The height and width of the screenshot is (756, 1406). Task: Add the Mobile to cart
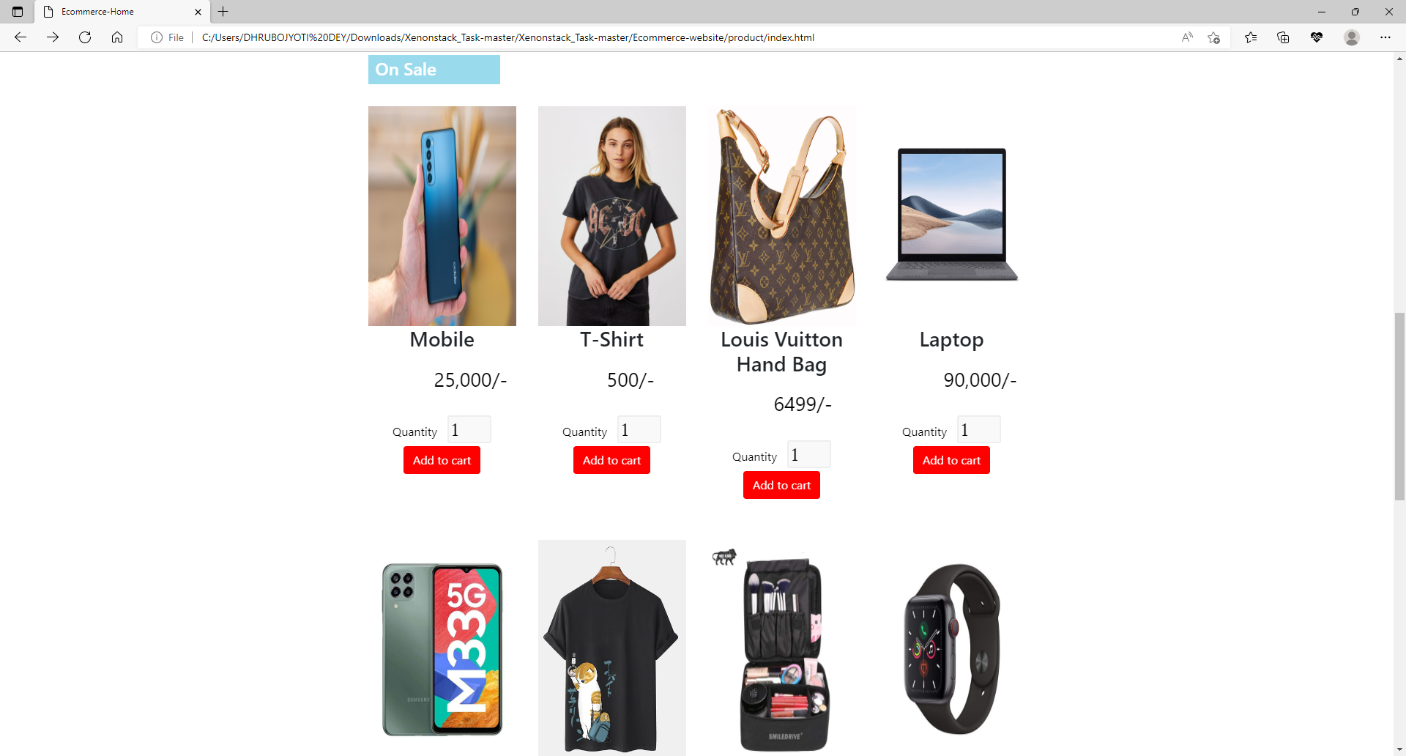[442, 460]
